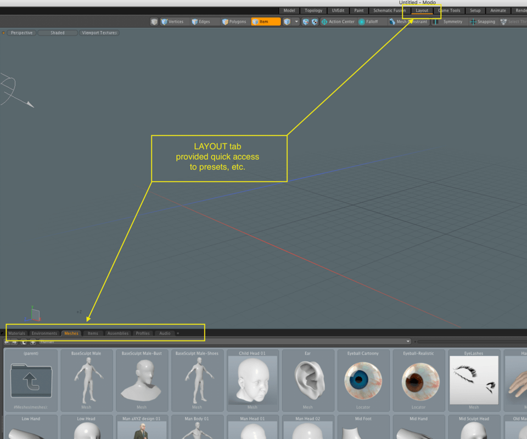
Task: Open the Action Center menu
Action: coord(338,22)
